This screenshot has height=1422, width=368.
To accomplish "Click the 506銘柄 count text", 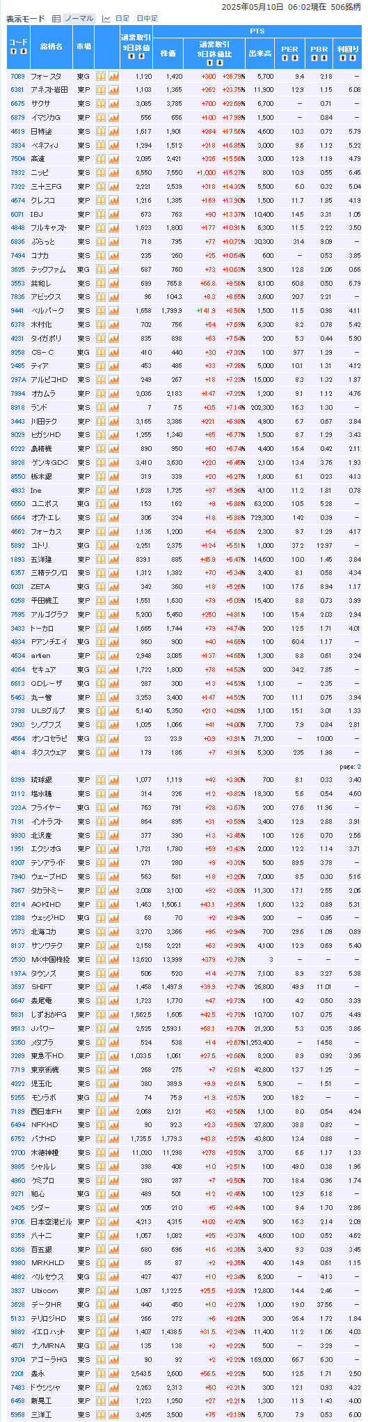I will click(345, 6).
